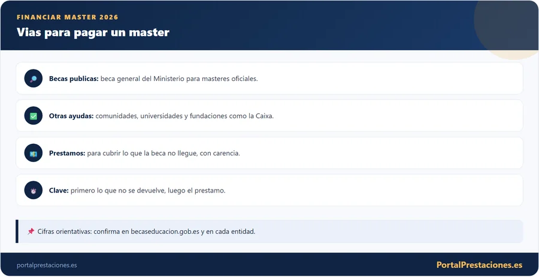The width and height of the screenshot is (539, 277).
Task: Select the 'Otras ayudas:' bold label
Action: (x=71, y=116)
